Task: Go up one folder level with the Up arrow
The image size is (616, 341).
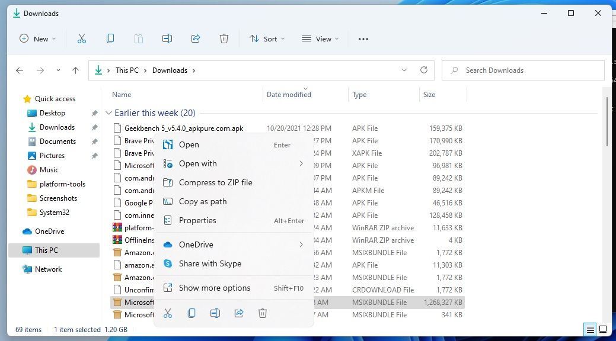Action: [x=75, y=70]
